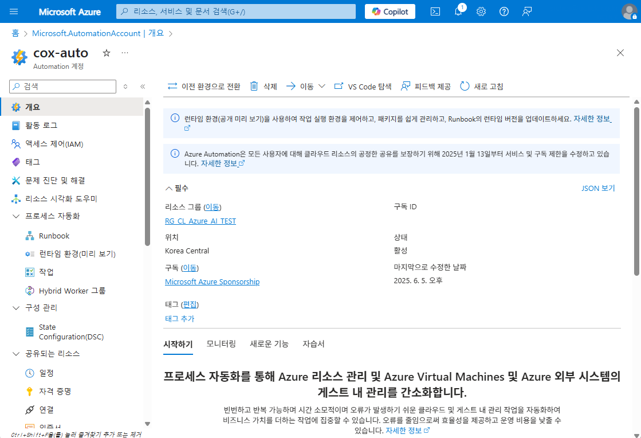Image resolution: width=641 pixels, height=438 pixels.
Task: Click 피드백 제공 in the toolbar
Action: coord(426,87)
